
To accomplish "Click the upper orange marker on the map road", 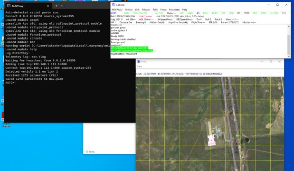I will pyautogui.click(x=227, y=112).
